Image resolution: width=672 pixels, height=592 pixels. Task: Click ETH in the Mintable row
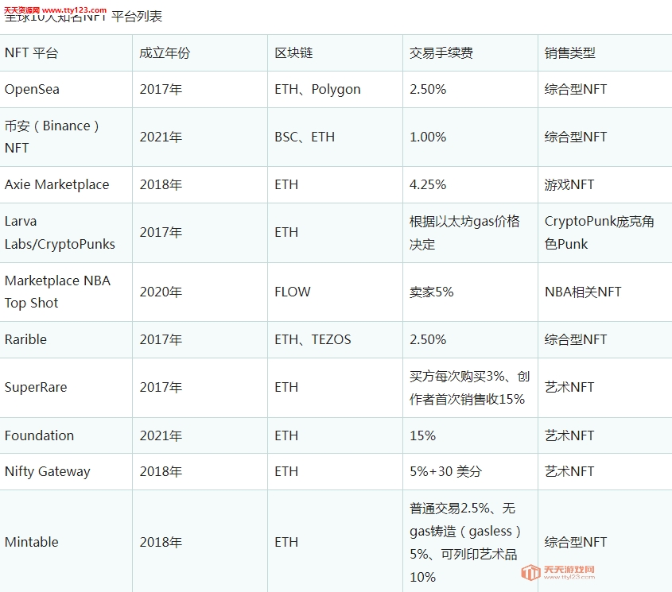click(x=286, y=542)
